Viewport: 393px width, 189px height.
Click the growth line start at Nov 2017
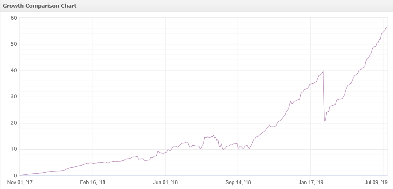[x=20, y=175]
